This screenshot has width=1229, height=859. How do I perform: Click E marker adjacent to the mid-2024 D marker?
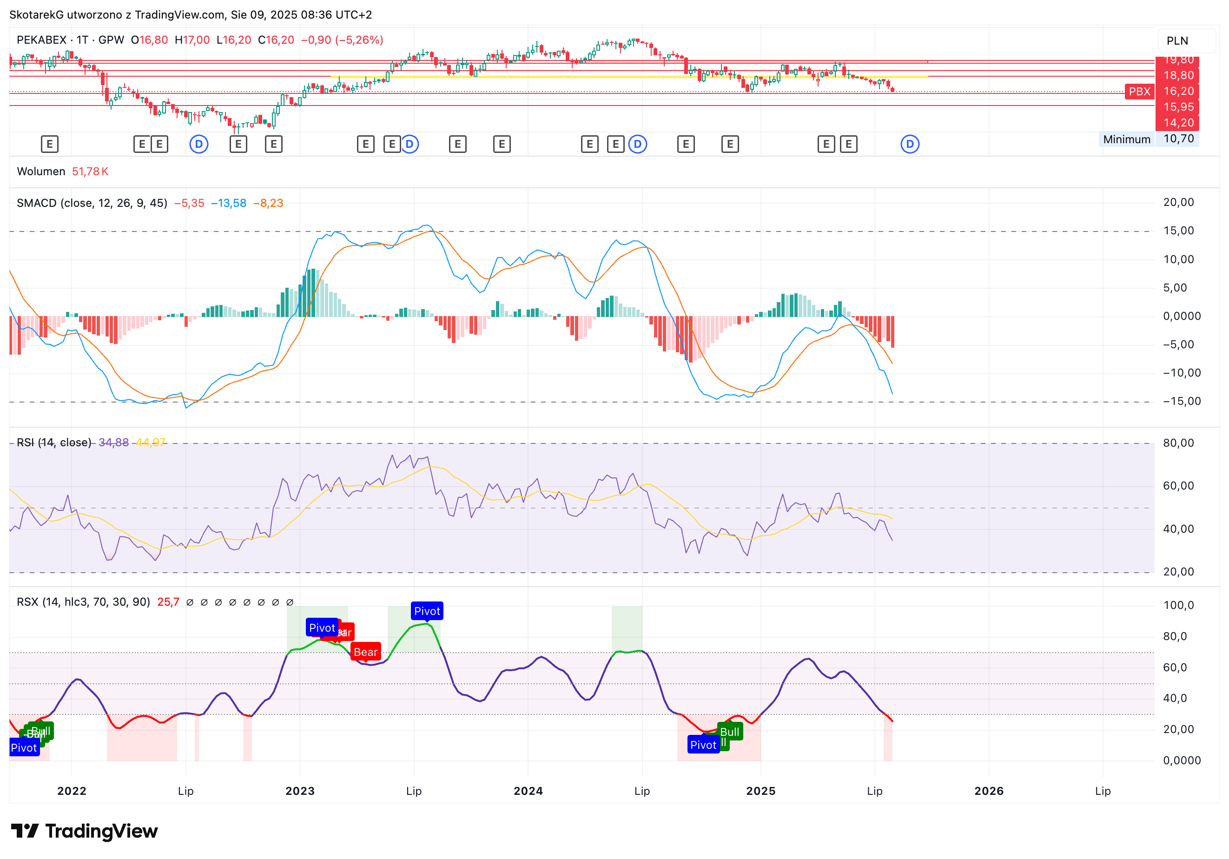tap(615, 144)
